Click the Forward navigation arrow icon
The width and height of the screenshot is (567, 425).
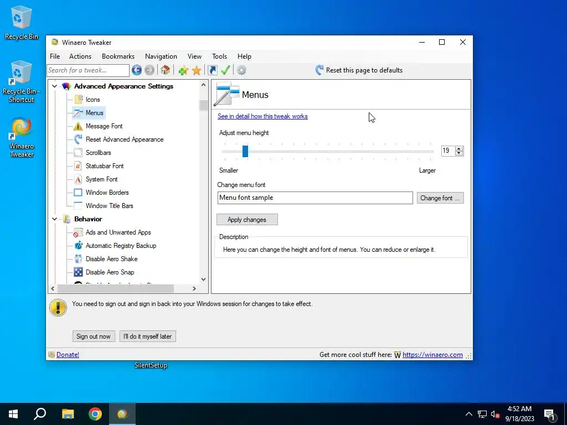pos(150,70)
